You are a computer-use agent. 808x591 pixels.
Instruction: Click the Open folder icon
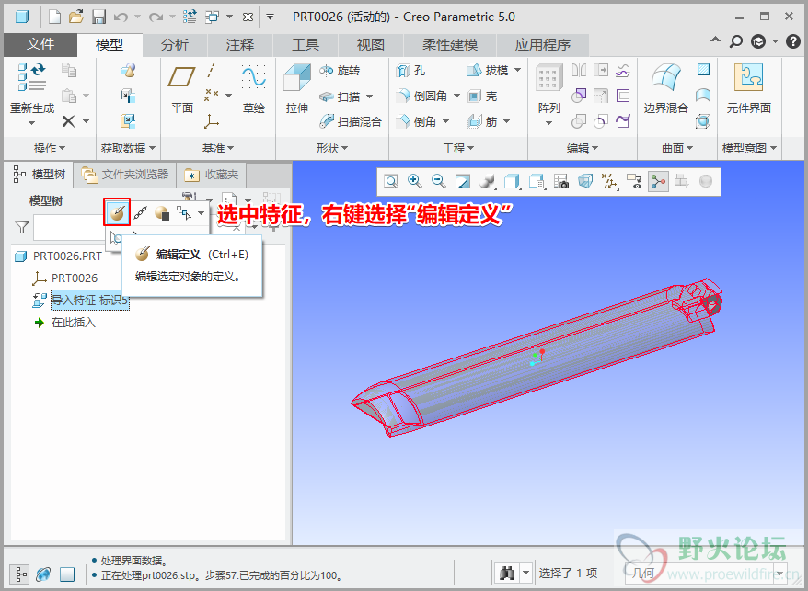(x=76, y=17)
